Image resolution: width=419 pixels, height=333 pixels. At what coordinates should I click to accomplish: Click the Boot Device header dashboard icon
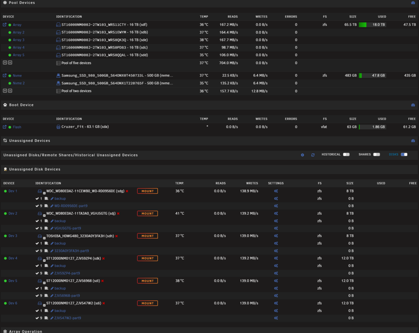[413, 105]
